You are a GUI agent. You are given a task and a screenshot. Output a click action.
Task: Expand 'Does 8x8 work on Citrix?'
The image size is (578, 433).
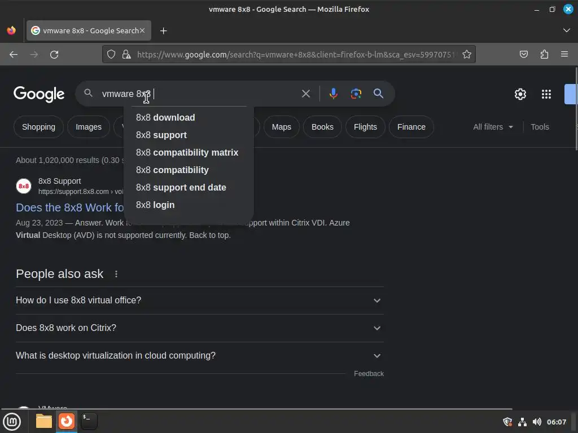pyautogui.click(x=199, y=328)
